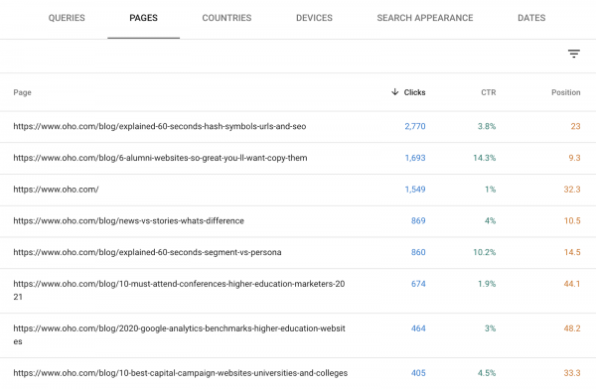Click the 14.3% CTR value
Image resolution: width=596 pixels, height=389 pixels.
(x=485, y=158)
